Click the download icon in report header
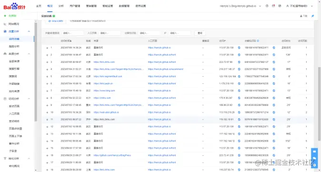The image size is (321, 172). 301,16
